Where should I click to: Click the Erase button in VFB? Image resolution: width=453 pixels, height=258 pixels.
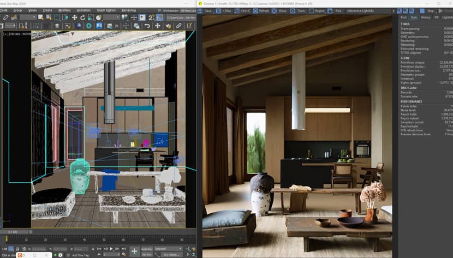(x=279, y=11)
